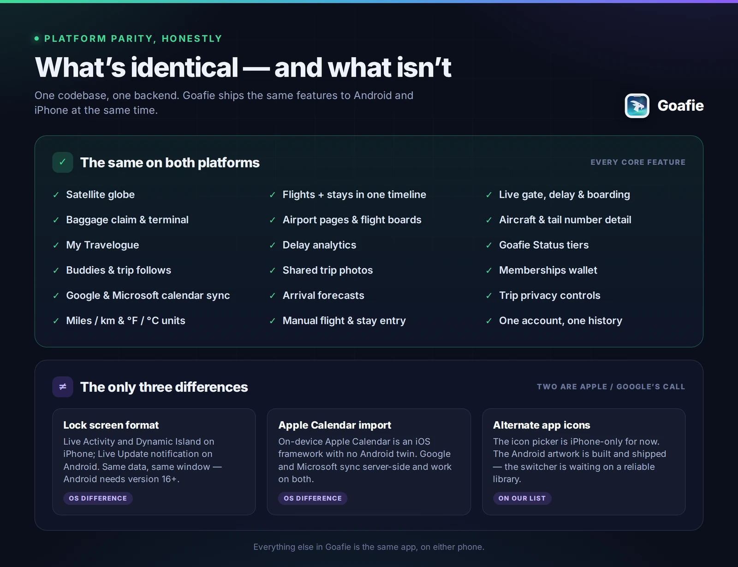Click the ON OUR LIST badge
This screenshot has height=567, width=738.
coord(522,498)
